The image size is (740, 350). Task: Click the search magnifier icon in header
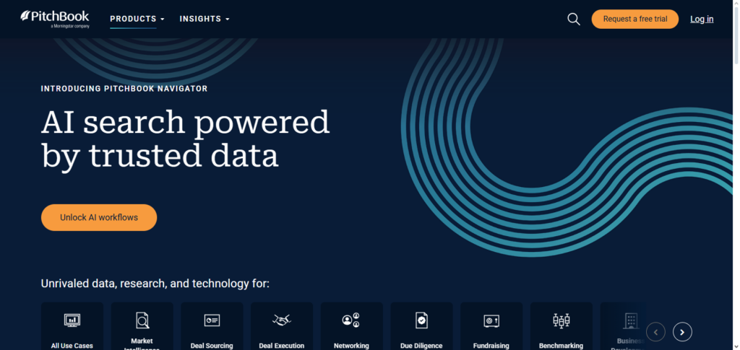click(574, 19)
